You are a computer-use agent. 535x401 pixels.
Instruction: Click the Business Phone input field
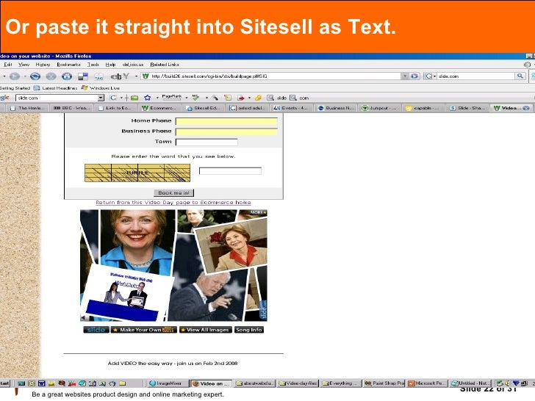[x=226, y=131]
